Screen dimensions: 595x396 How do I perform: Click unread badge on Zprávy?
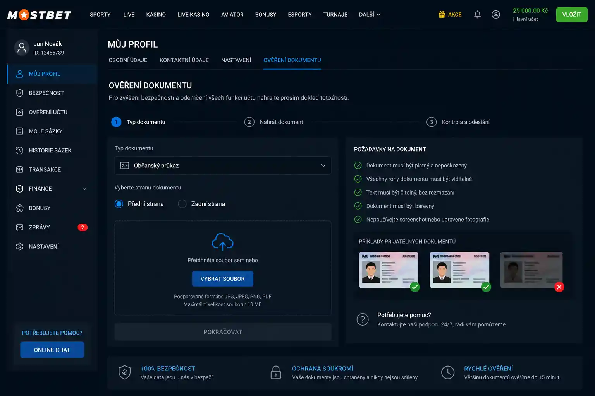[83, 227]
